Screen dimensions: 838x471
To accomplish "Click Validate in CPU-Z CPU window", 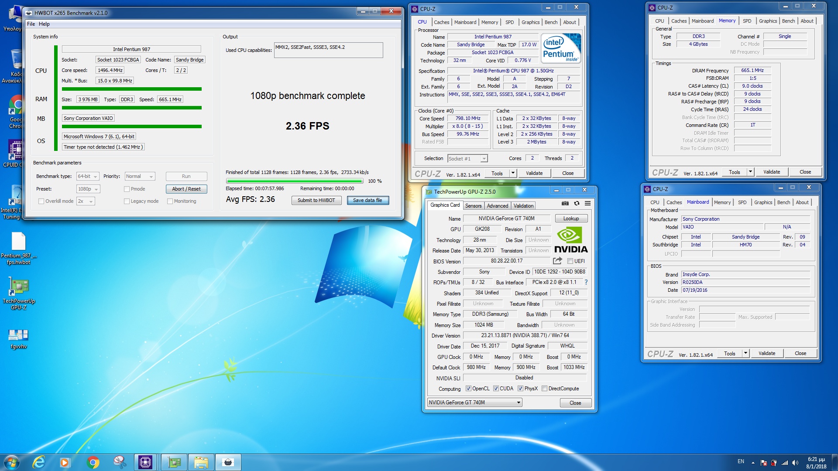I will pos(534,173).
